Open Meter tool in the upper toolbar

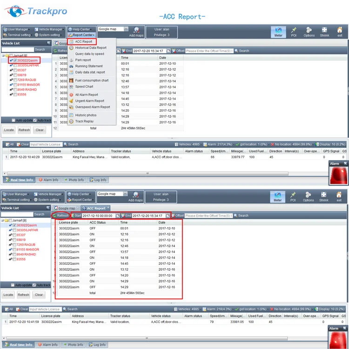point(278,32)
